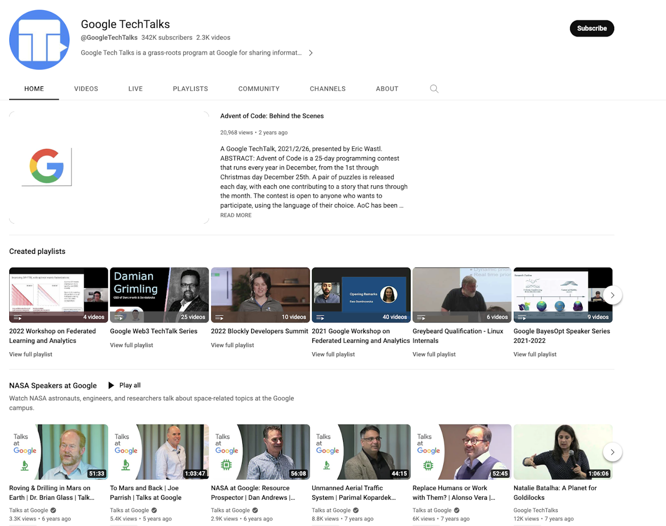Click the Play all triangle icon
Viewport: 666px width, 526px height.
coord(111,385)
